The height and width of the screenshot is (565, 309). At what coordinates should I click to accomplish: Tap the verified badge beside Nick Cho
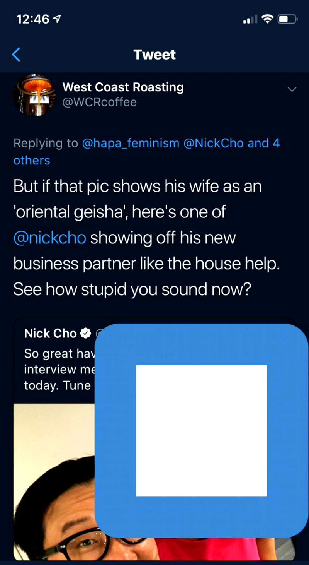pos(85,333)
